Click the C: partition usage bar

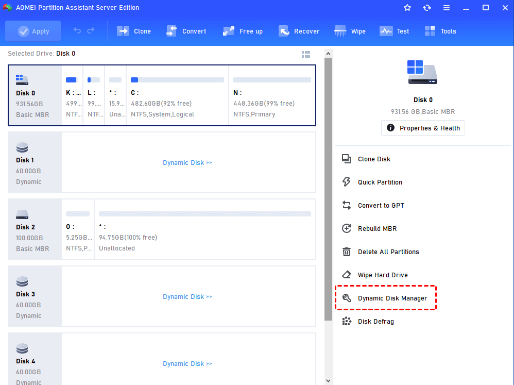[177, 80]
